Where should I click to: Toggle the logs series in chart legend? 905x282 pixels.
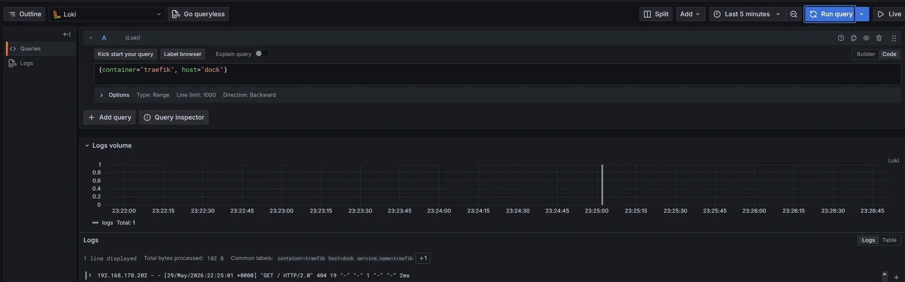point(107,223)
